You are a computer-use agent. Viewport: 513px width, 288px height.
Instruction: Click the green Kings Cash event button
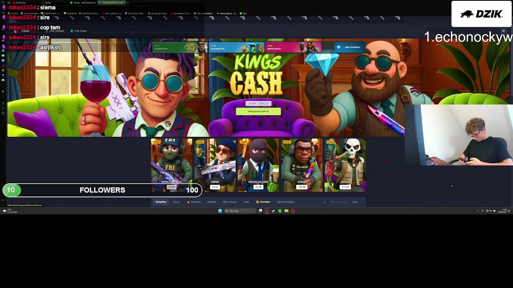point(259,111)
